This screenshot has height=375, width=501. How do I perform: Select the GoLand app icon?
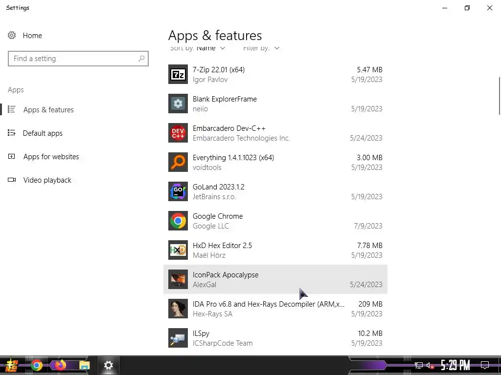click(x=178, y=191)
